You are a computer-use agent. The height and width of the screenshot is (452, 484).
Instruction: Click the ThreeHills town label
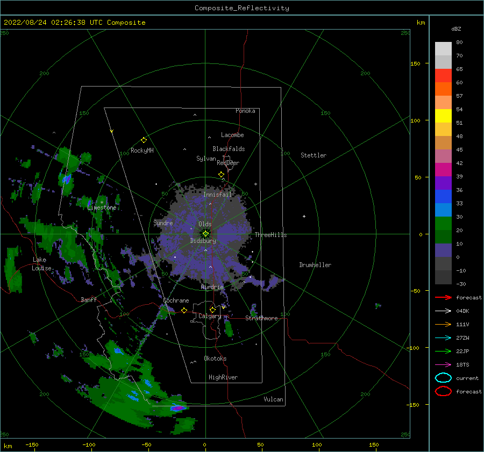271,235
